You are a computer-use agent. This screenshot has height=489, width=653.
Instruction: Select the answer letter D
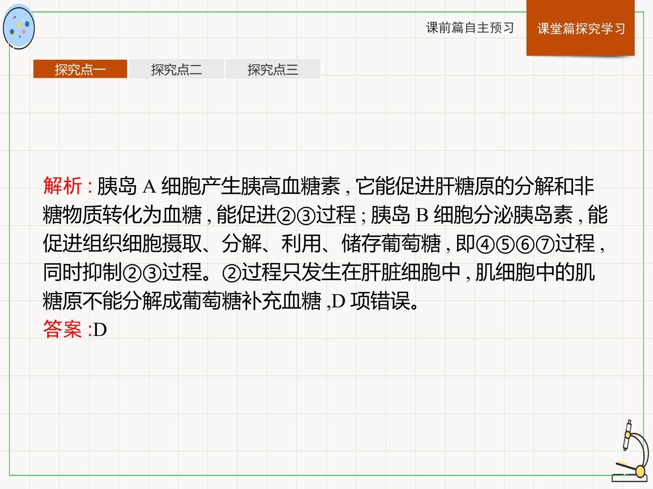(x=100, y=330)
